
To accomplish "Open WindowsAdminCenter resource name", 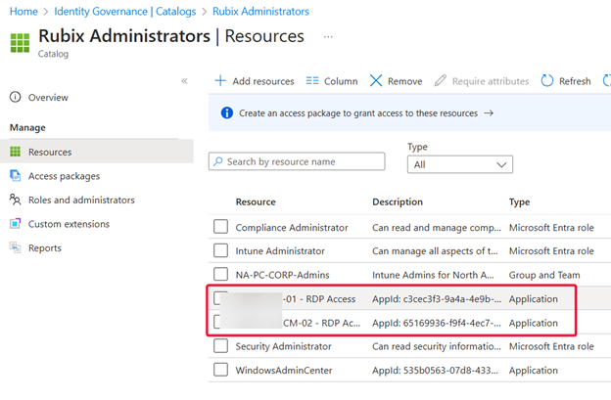I will (x=284, y=371).
